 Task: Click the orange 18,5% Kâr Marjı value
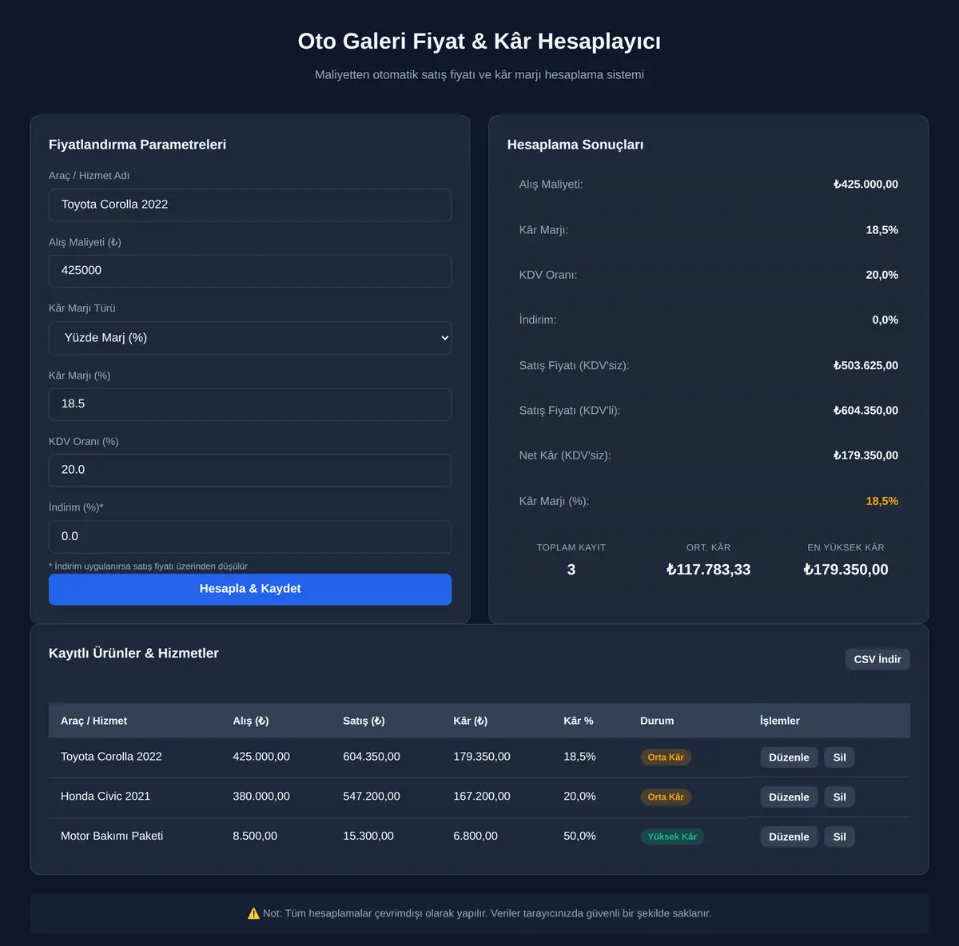[882, 501]
